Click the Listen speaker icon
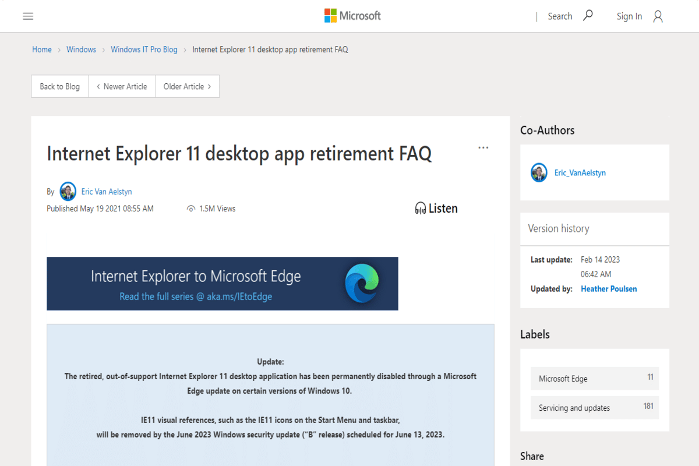Screen dimensions: 699x466 [x=421, y=208]
